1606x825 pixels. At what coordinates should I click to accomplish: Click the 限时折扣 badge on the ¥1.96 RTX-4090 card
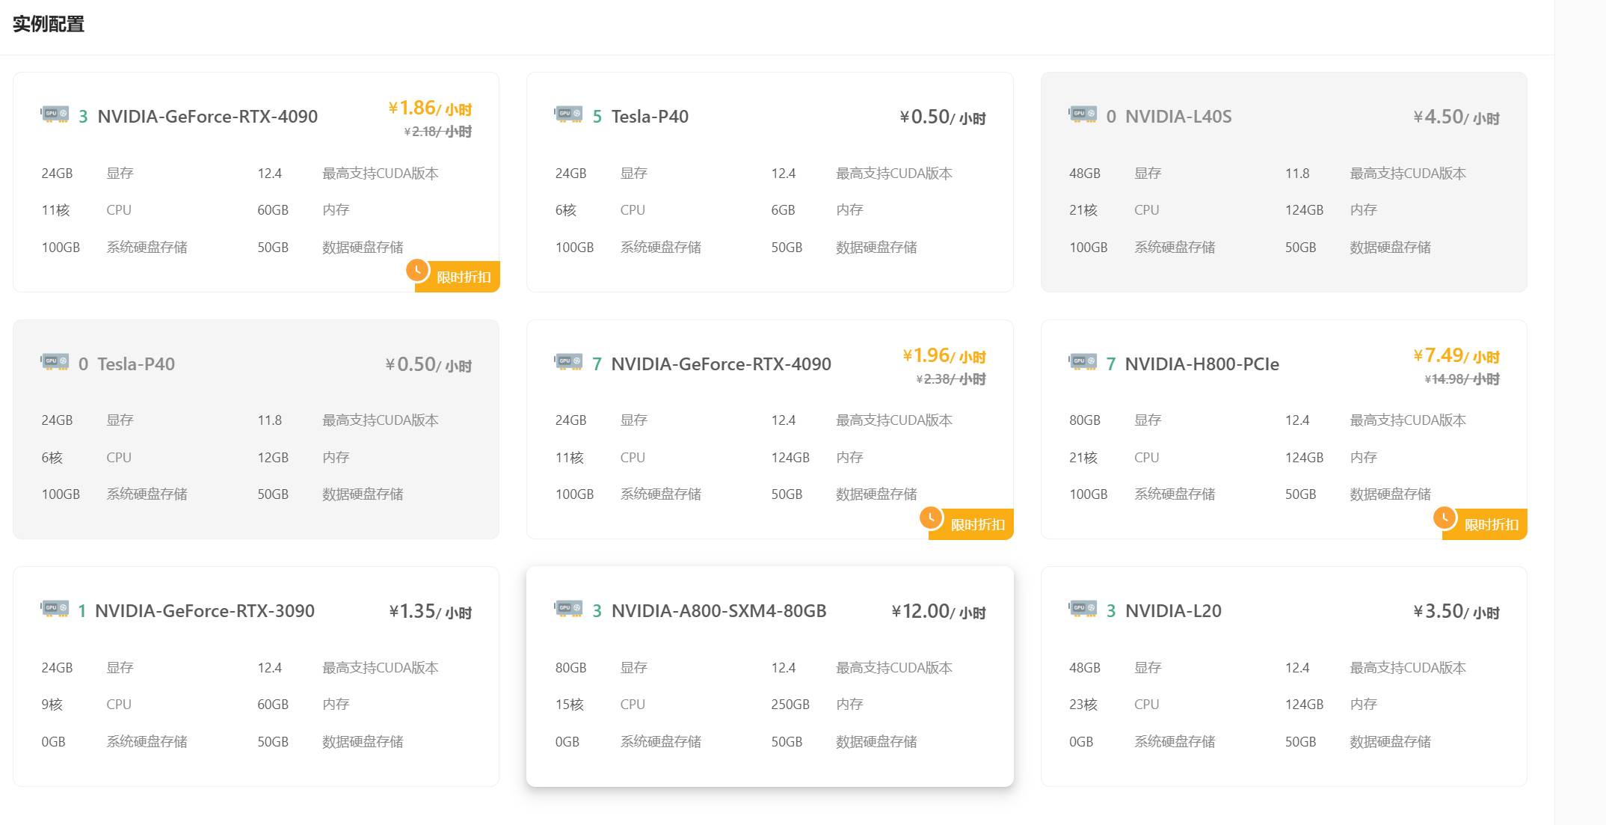971,524
